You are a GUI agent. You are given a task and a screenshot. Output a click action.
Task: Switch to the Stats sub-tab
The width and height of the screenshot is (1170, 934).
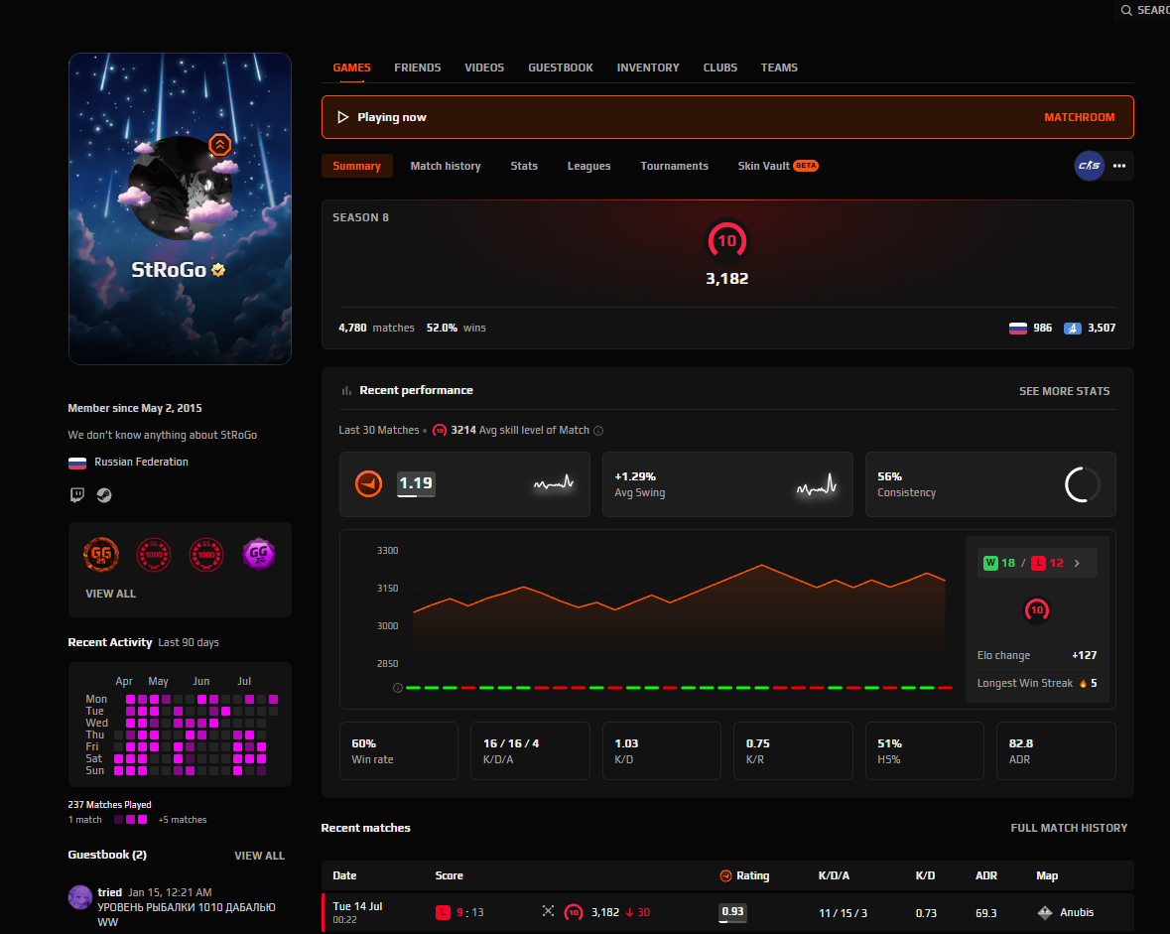(x=524, y=166)
